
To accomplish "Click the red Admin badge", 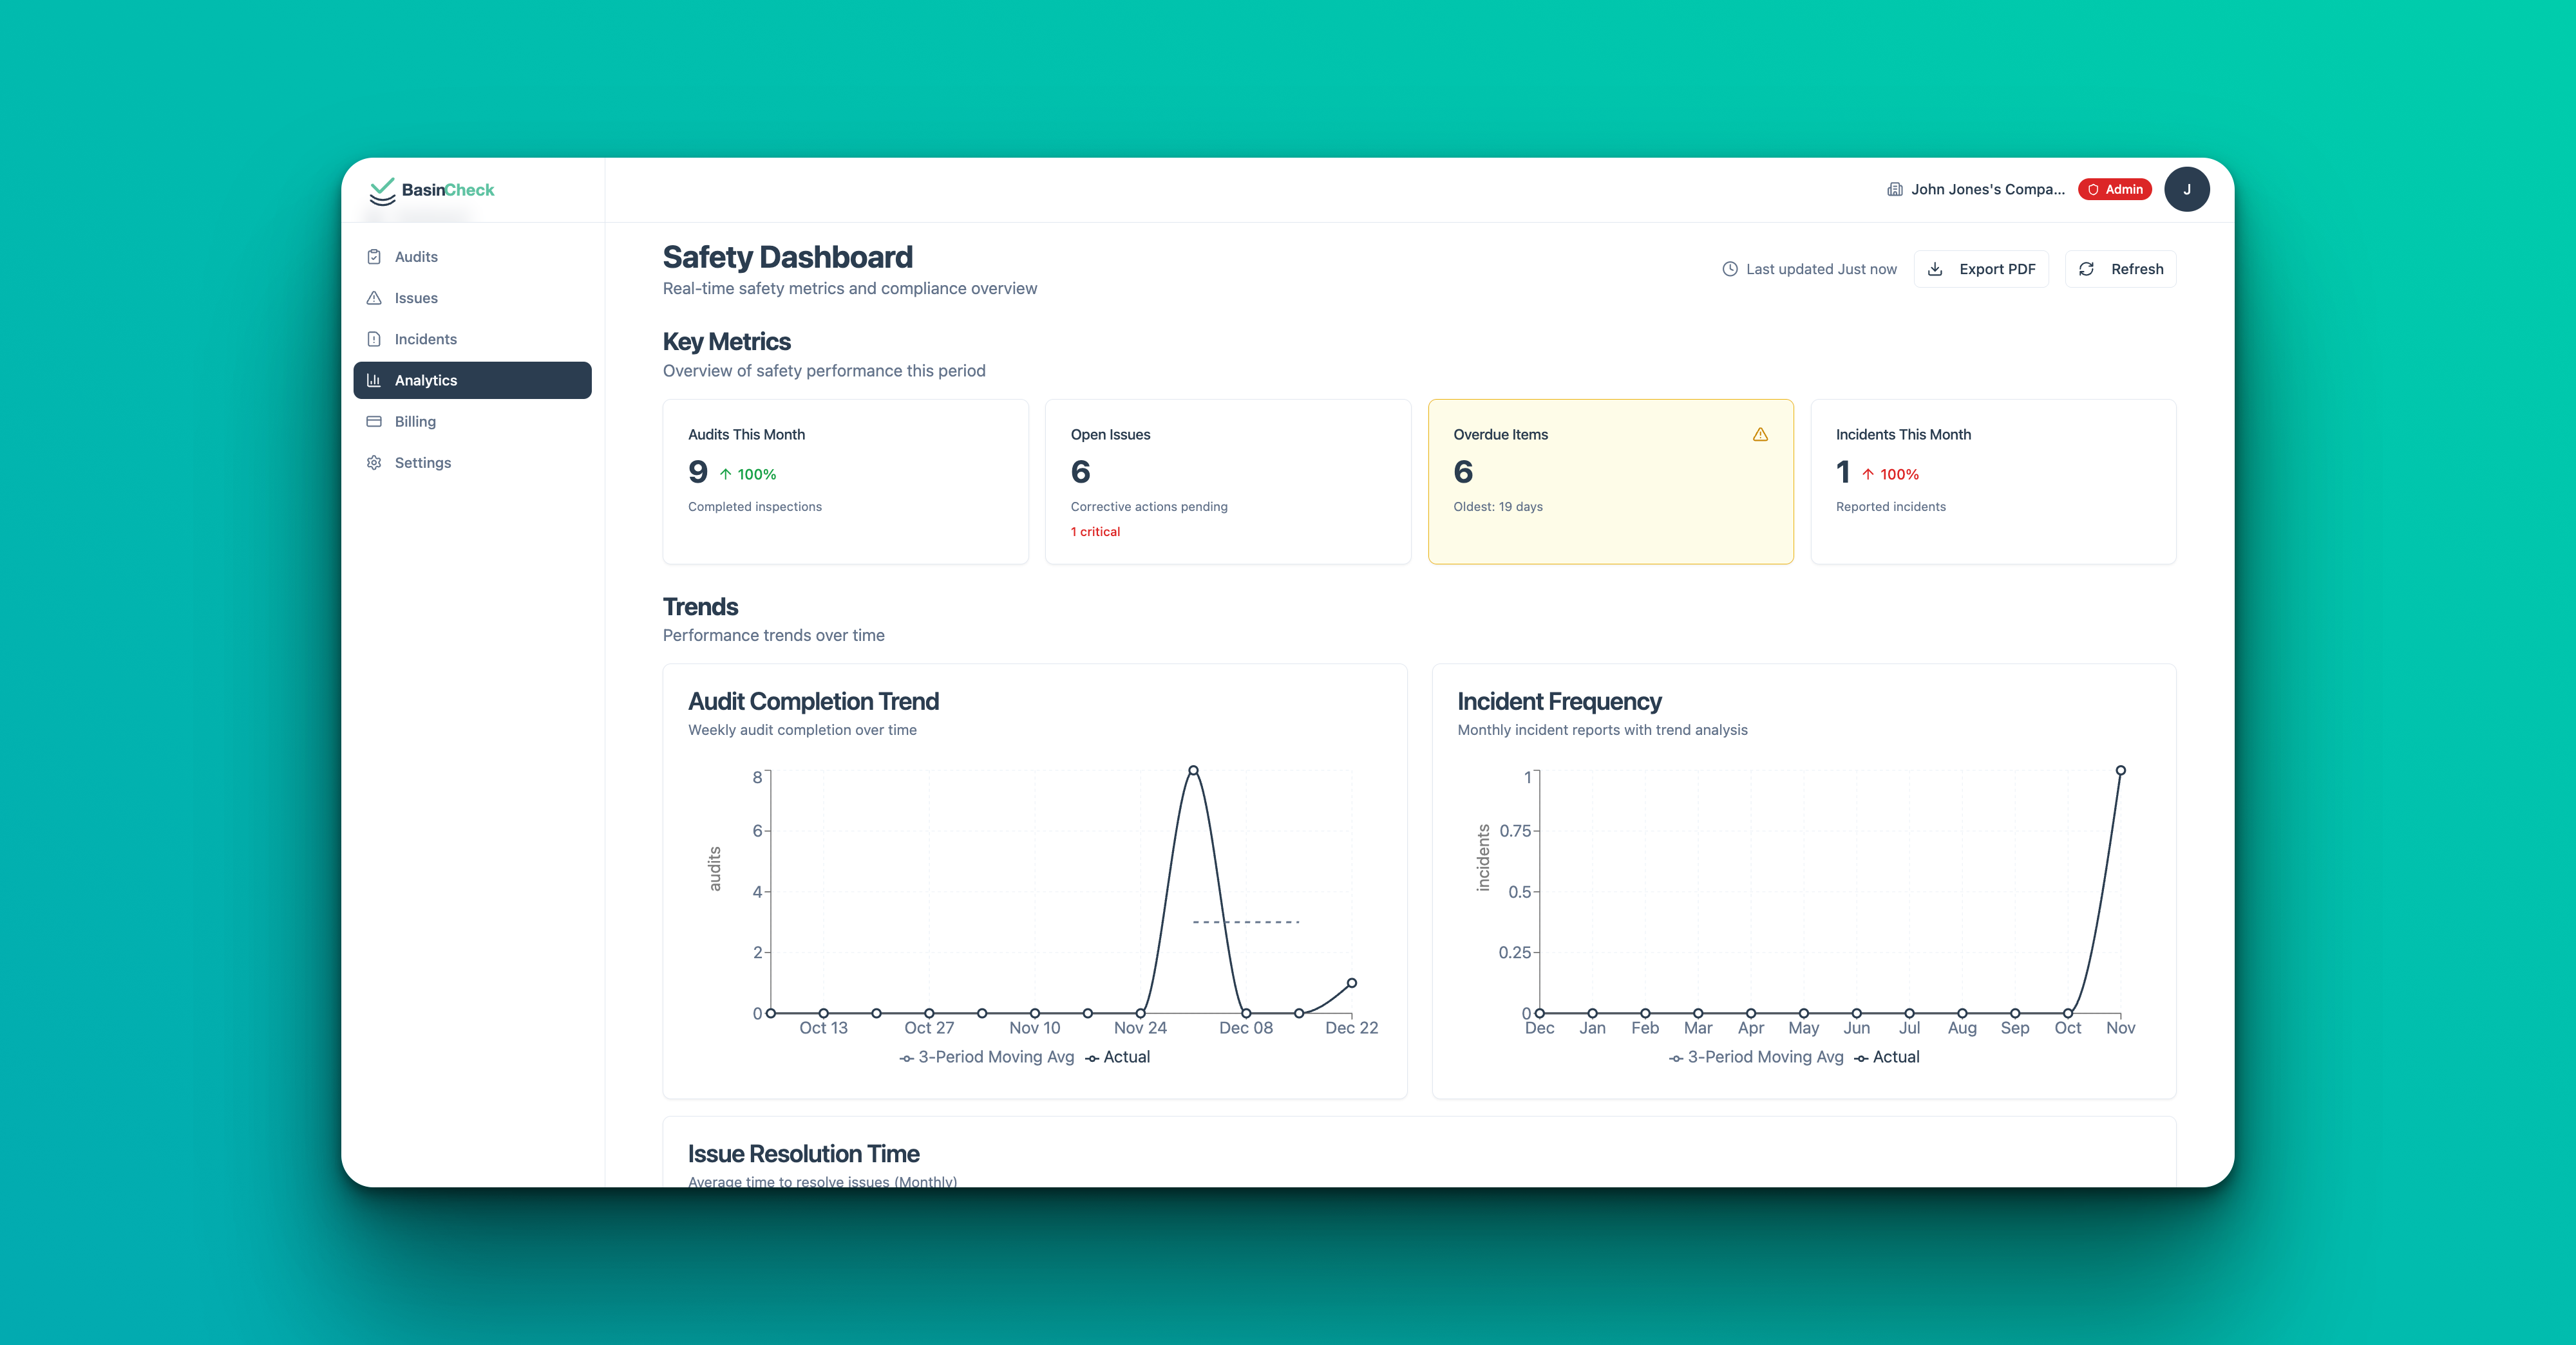I will click(2114, 189).
